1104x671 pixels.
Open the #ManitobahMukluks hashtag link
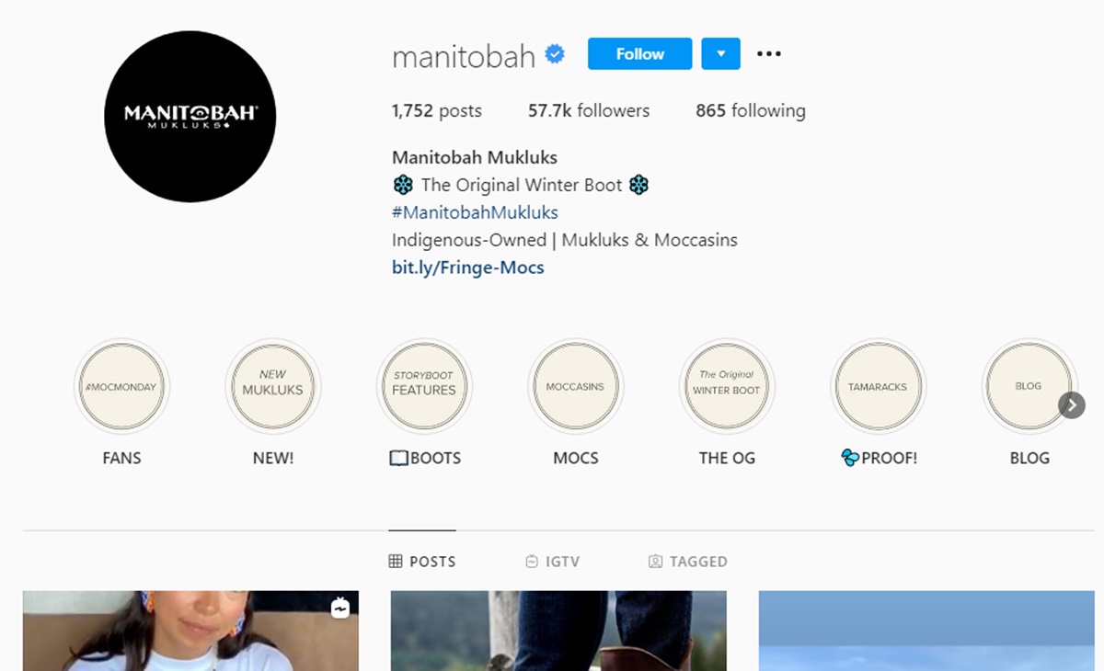pyautogui.click(x=475, y=212)
